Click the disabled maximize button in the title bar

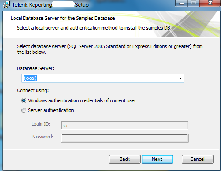tap(194, 3)
